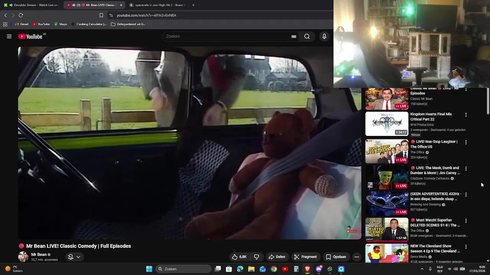Screen dimensions: 490x275
Task: Dislike the Mr Bean video
Action: pyautogui.click(x=256, y=257)
